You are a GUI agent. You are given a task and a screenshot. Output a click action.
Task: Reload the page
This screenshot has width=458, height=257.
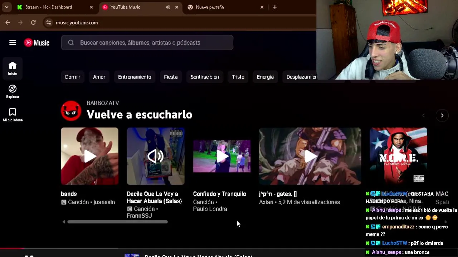click(33, 22)
